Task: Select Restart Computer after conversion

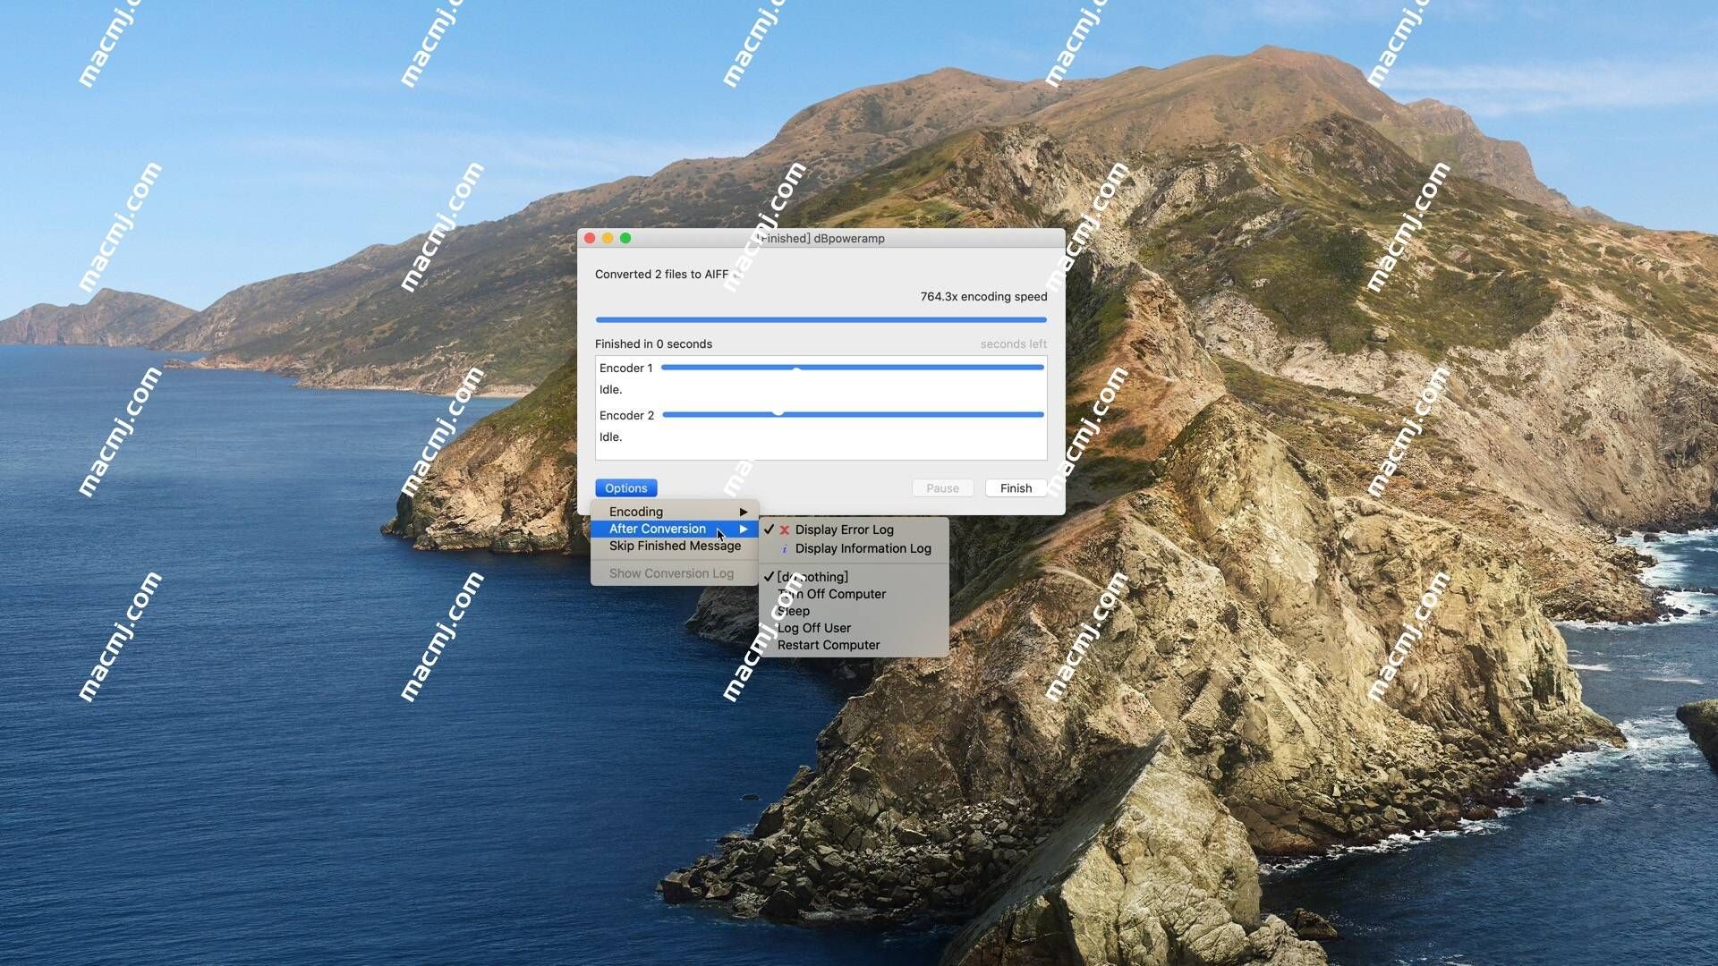Action: click(x=829, y=644)
